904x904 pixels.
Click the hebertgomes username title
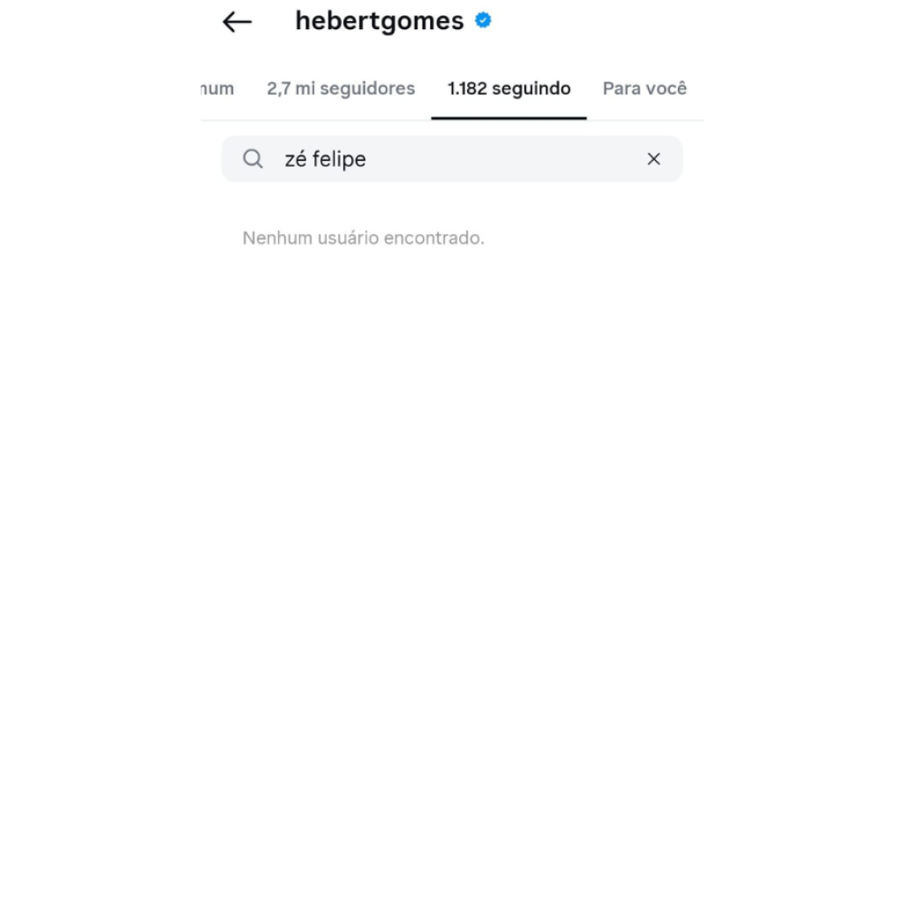[380, 21]
